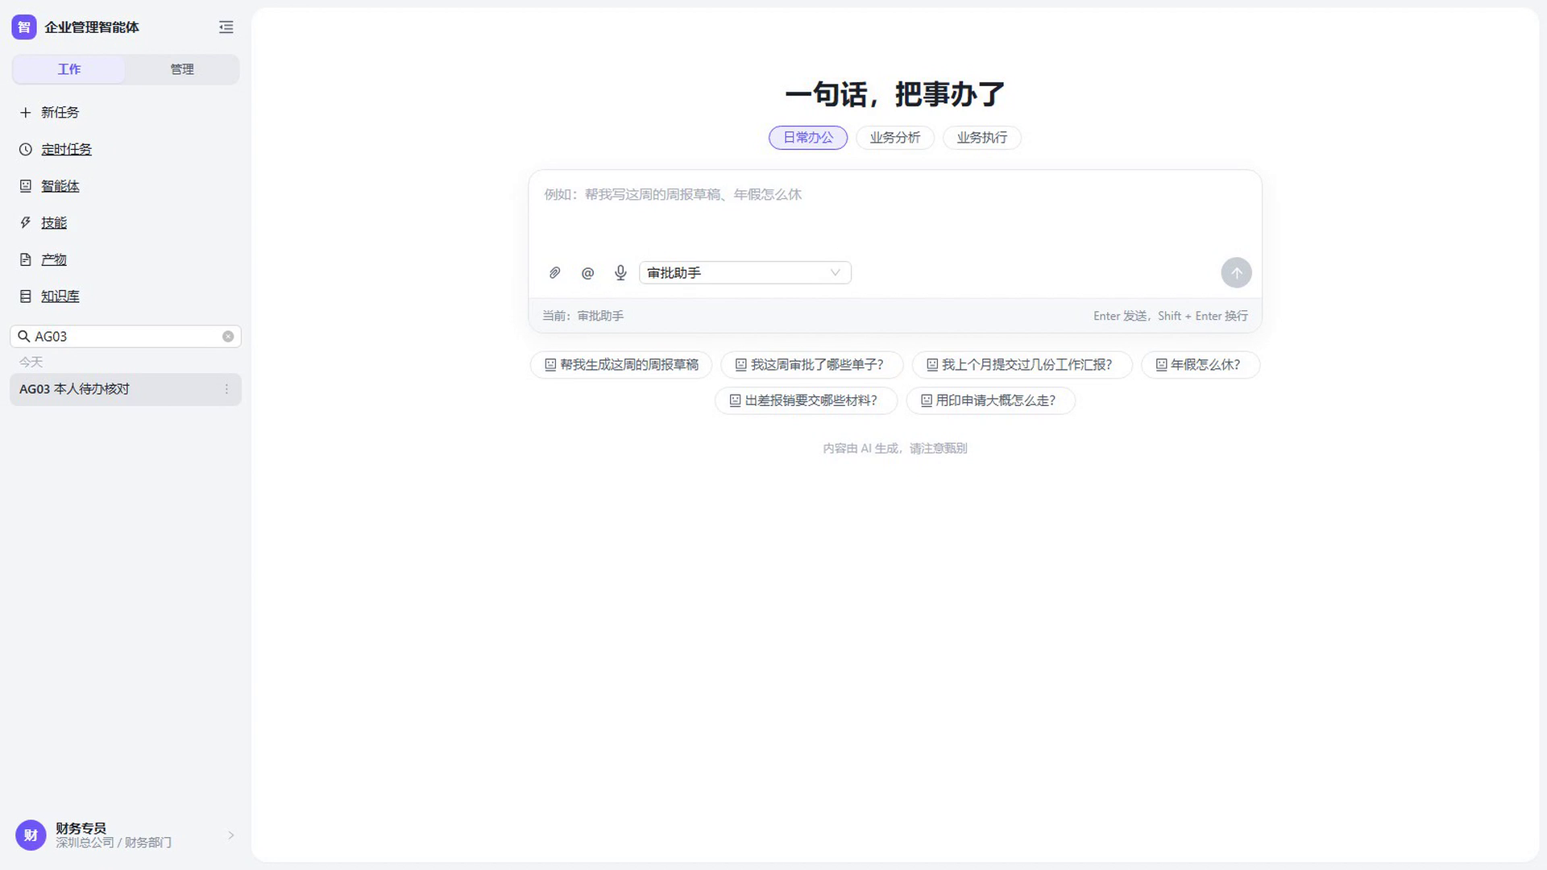Open more options for AG03 本人待办核对

(x=226, y=390)
